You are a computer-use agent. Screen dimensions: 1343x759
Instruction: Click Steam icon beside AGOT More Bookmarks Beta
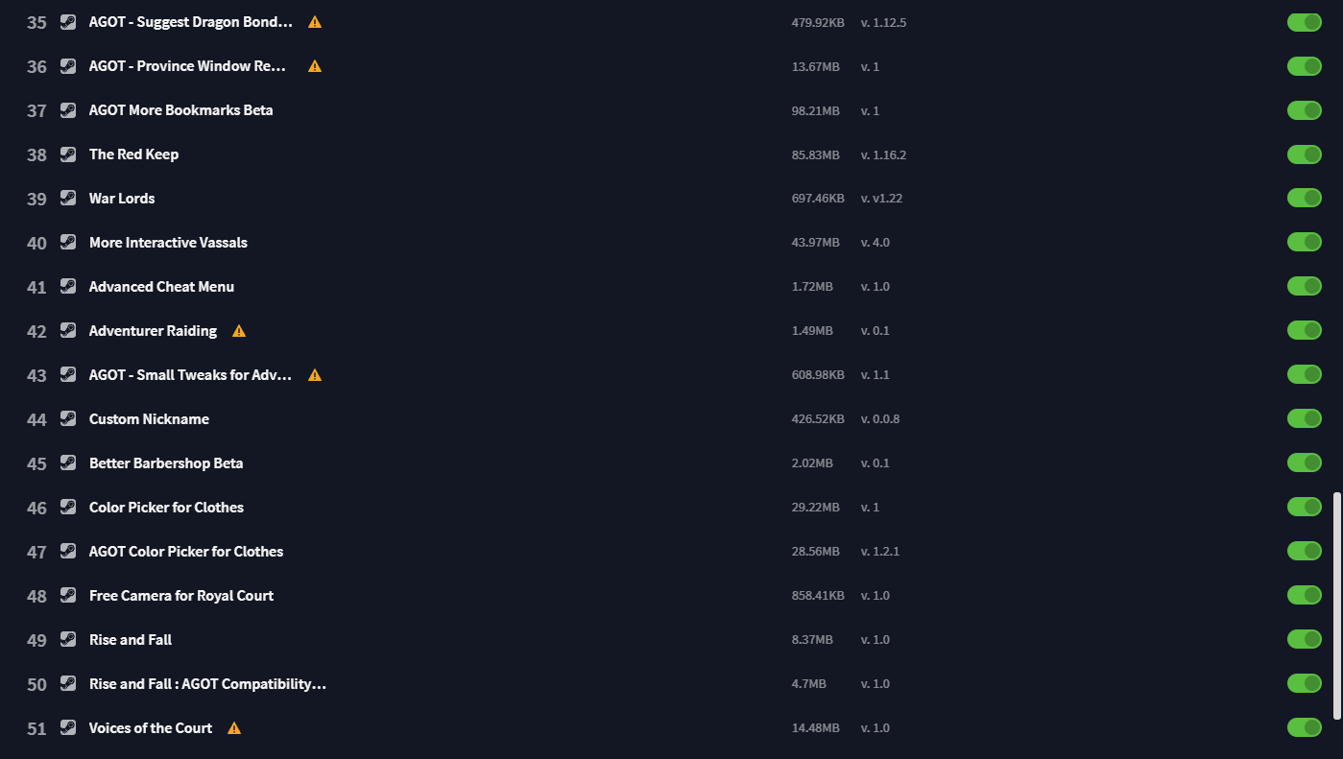point(68,109)
